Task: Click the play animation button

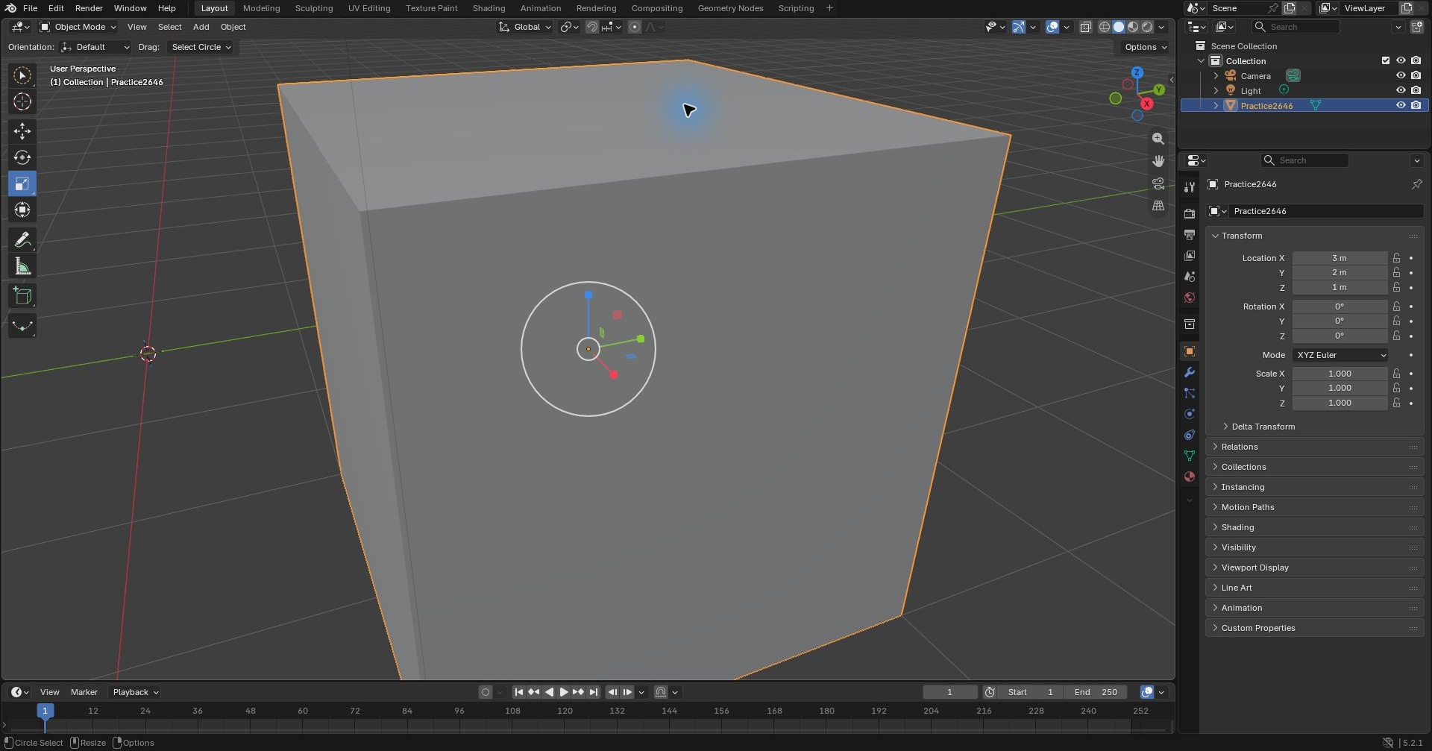Action: (x=564, y=692)
